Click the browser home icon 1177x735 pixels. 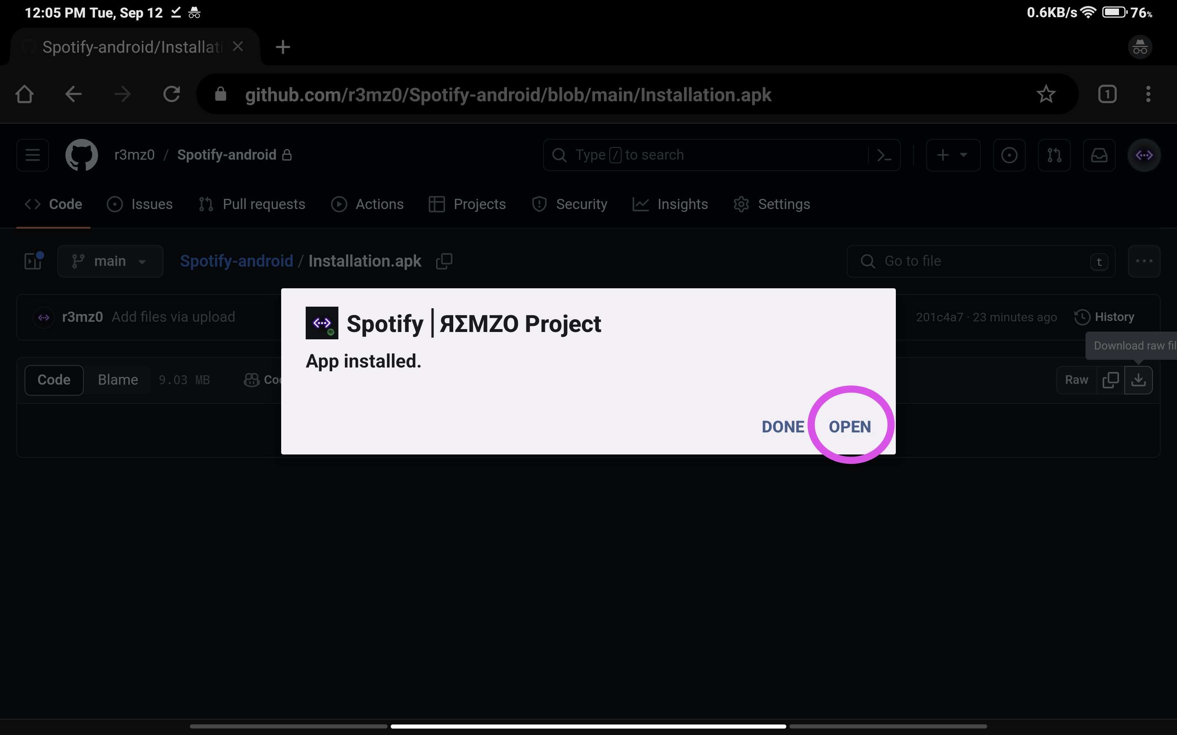[25, 94]
